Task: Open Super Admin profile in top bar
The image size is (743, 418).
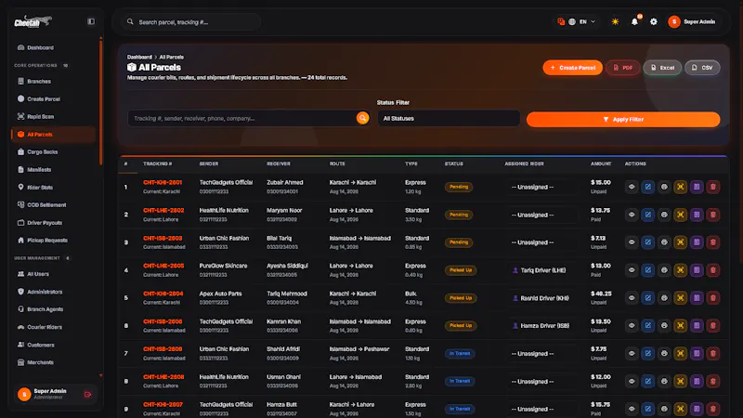Action: pos(692,21)
